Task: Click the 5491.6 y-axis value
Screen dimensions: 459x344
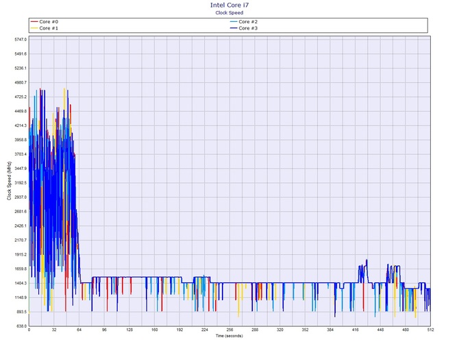Action: tap(21, 54)
